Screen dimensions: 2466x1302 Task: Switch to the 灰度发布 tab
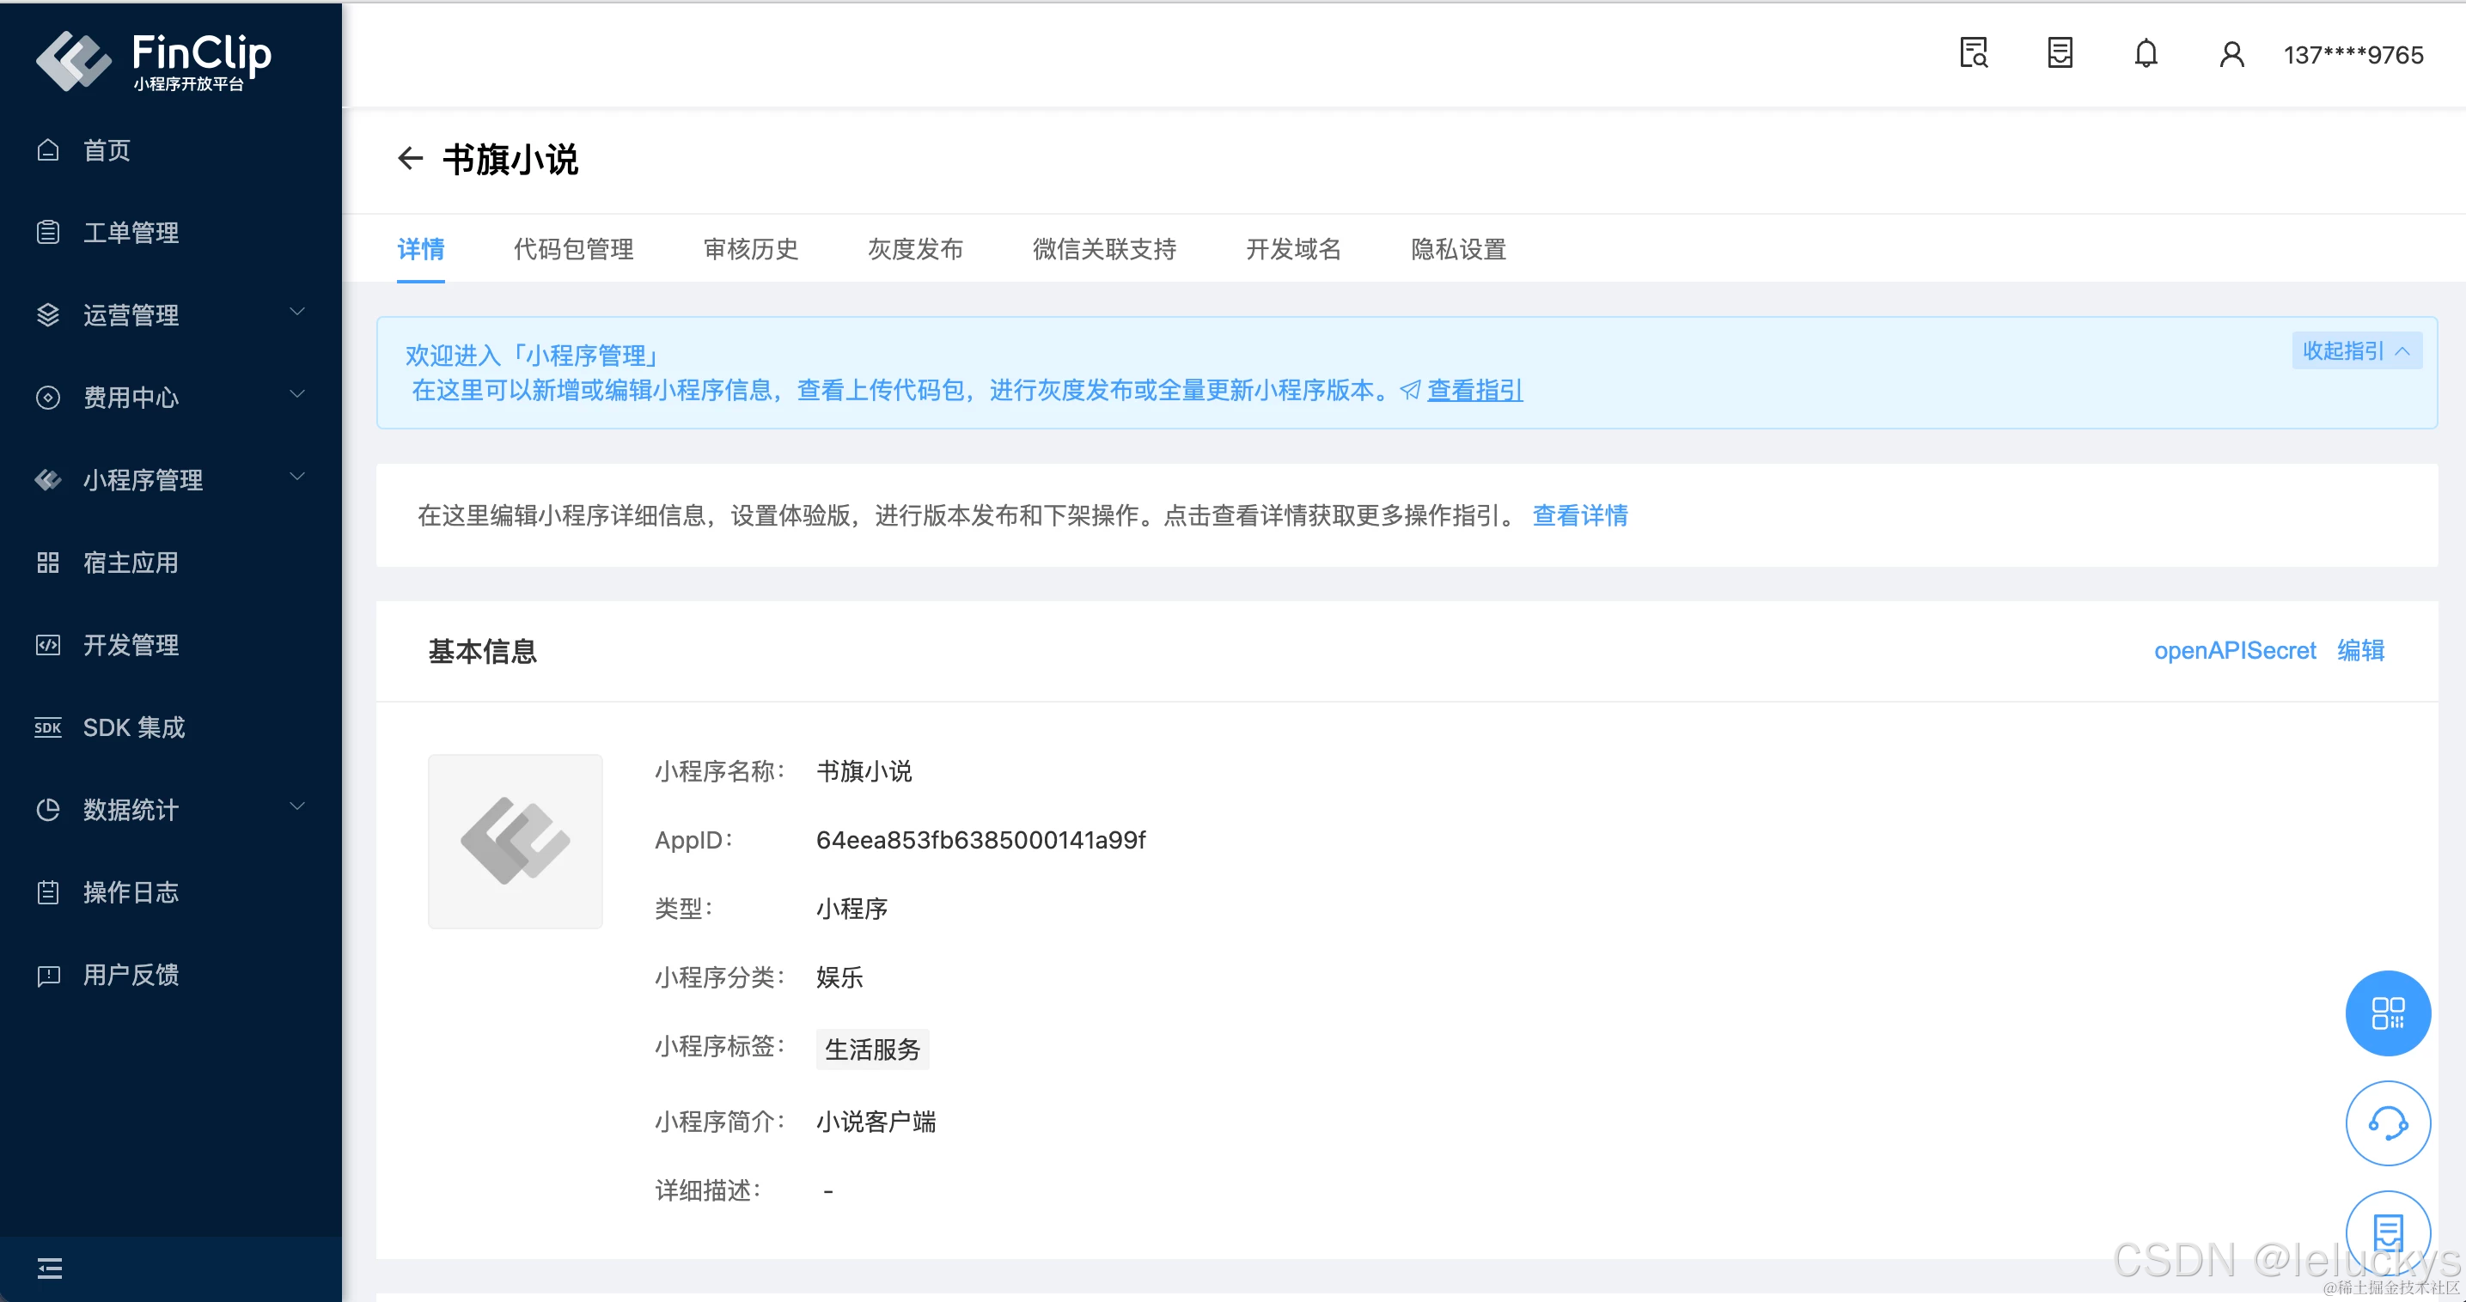point(914,250)
